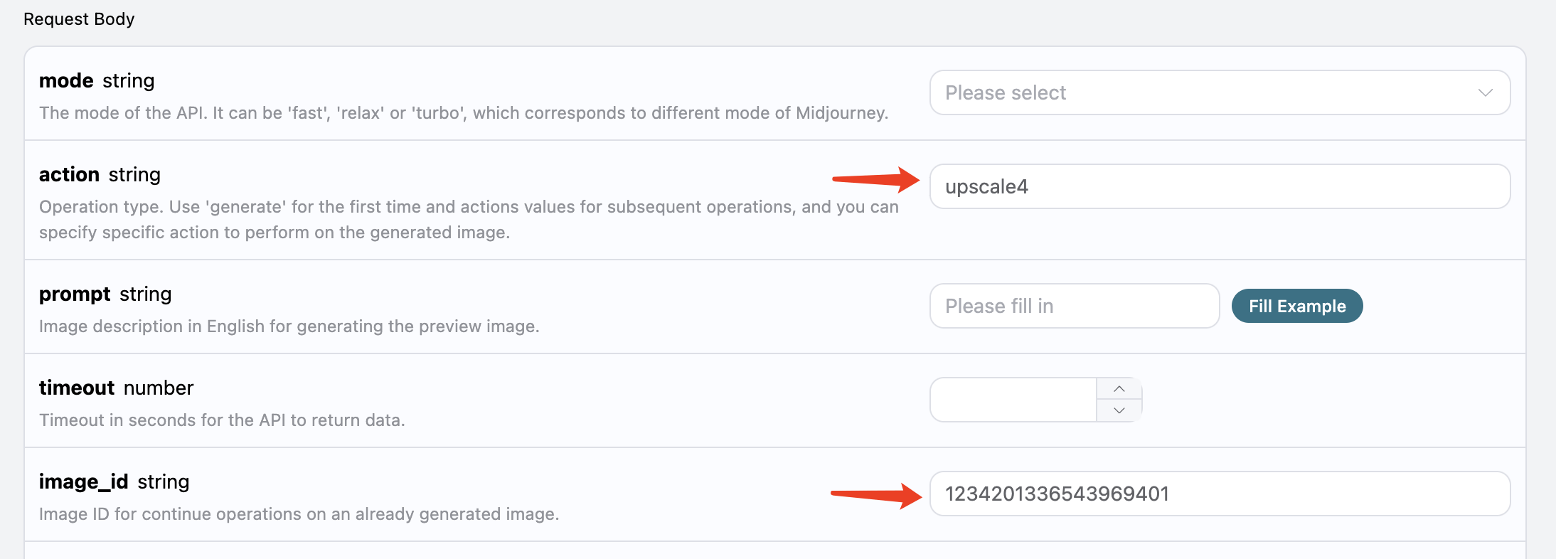
Task: Click the bold "mode" parameter name
Action: pos(66,81)
